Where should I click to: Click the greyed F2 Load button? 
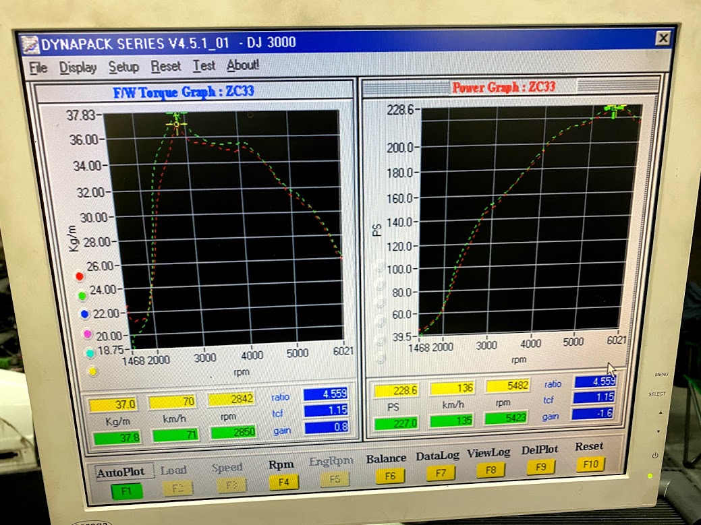177,488
